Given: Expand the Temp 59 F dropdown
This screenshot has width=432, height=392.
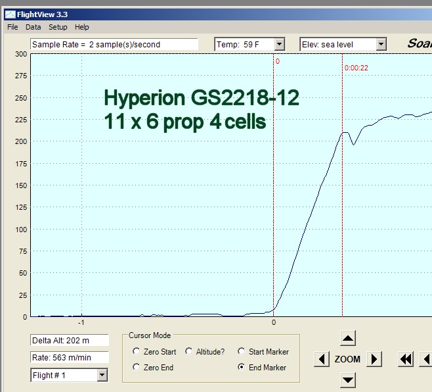Looking at the screenshot, I should pyautogui.click(x=280, y=44).
